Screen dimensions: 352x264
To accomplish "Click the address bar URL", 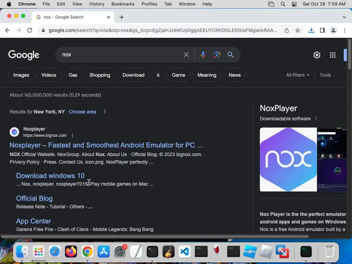I will point(163,30).
